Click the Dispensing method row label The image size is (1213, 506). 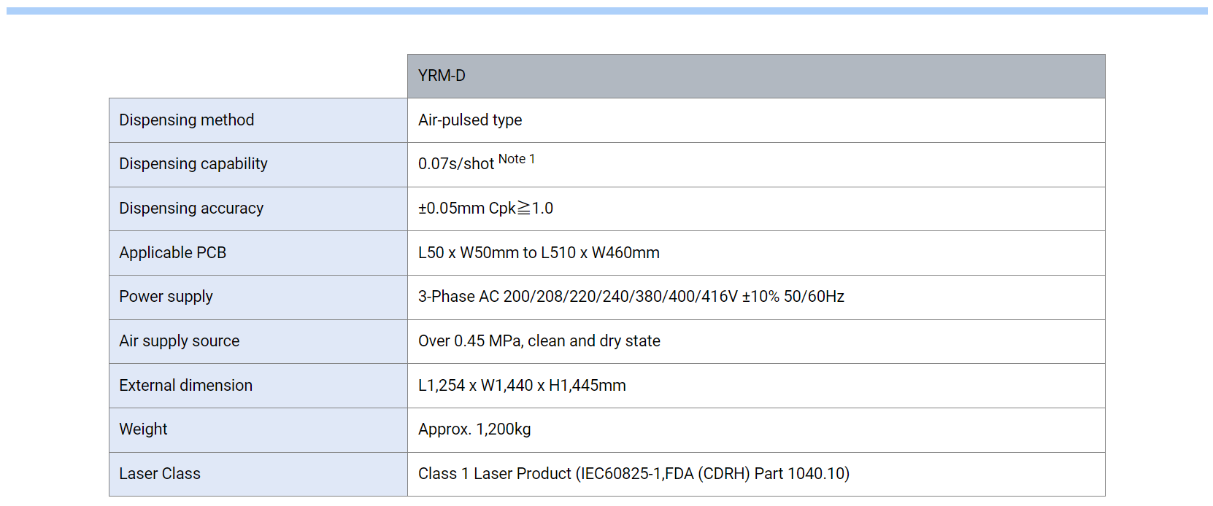[x=187, y=120]
